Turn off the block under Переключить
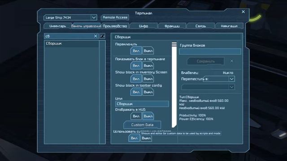287x161 pixels. (x=148, y=51)
